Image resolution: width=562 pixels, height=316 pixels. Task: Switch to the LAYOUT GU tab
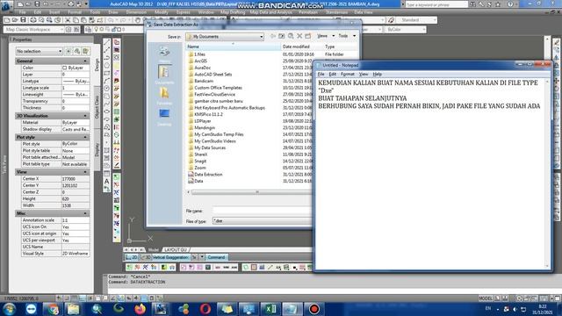click(176, 249)
